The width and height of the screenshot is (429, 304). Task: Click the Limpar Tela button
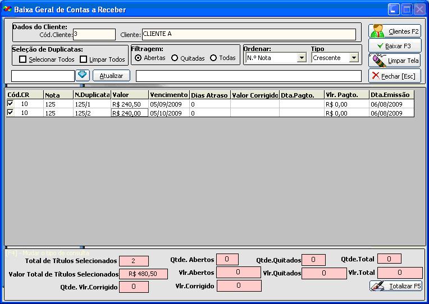click(x=395, y=61)
